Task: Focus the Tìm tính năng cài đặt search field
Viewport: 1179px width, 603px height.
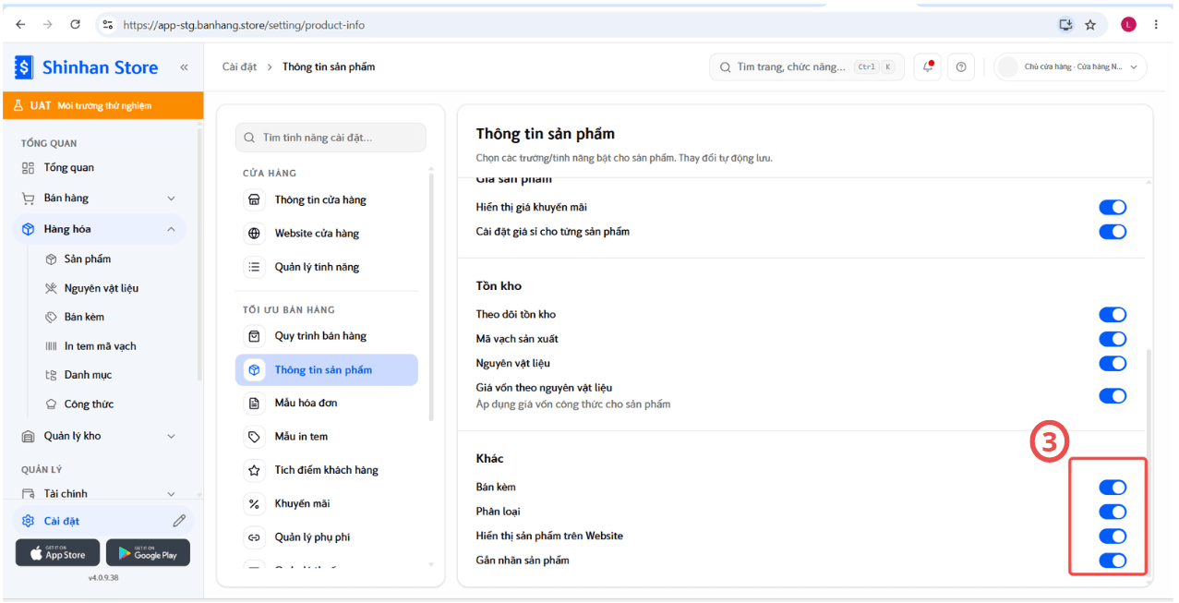Action: tap(331, 138)
